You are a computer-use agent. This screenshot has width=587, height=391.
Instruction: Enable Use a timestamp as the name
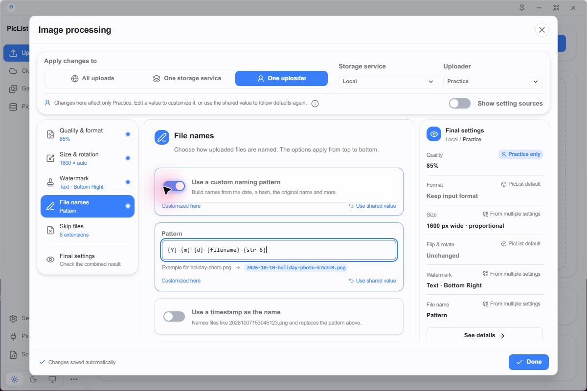174,316
